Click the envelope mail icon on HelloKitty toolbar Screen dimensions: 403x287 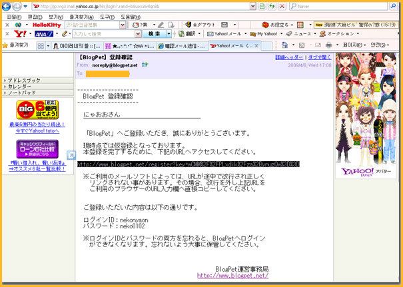(x=224, y=25)
